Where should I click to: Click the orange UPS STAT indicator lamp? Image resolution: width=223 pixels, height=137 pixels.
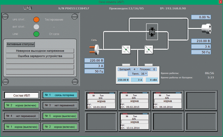[36, 20]
